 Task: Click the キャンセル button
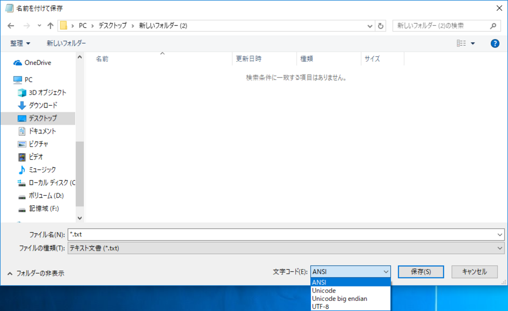point(474,272)
